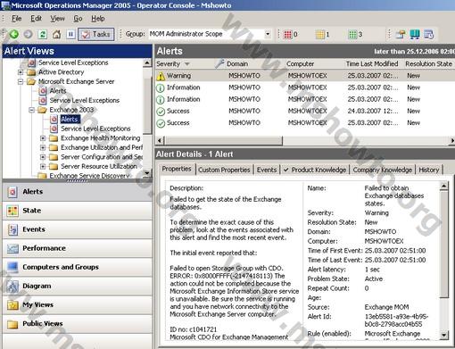Click Success row dated 24.03.2007
Screen dimensions: 455x349
[x=304, y=112]
